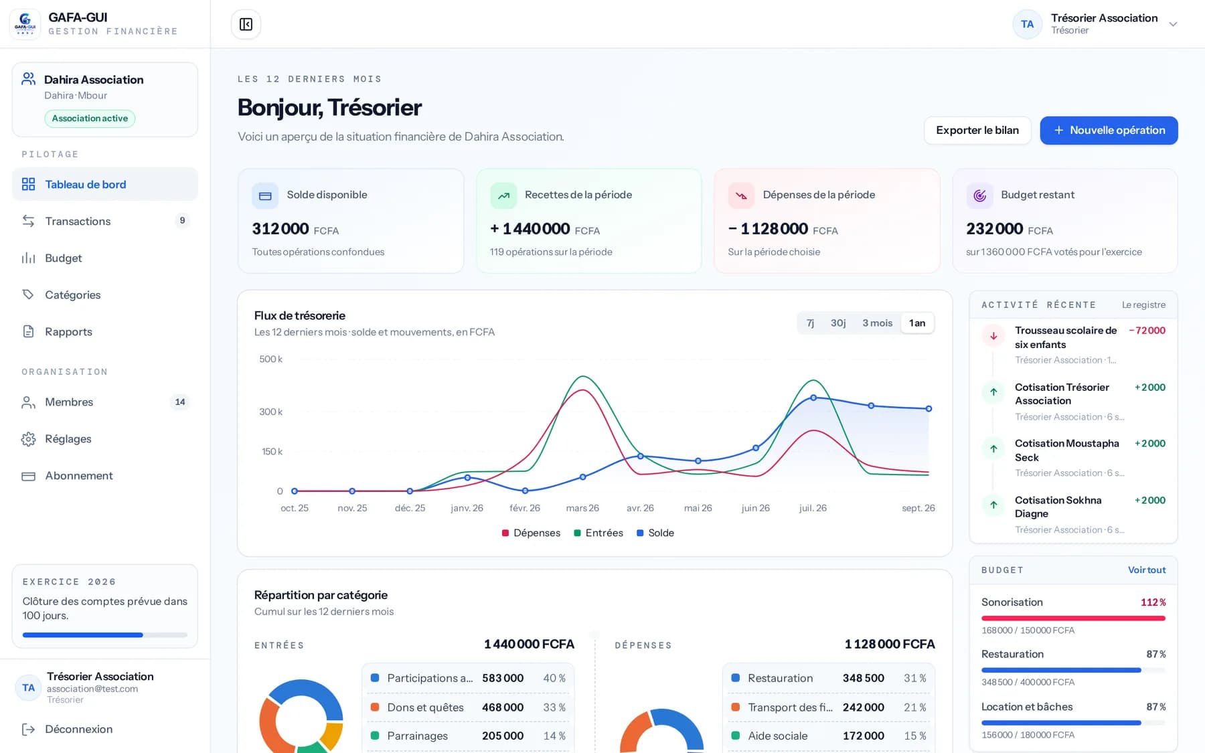
Task: Go to Transactions in sidebar
Action: click(105, 221)
